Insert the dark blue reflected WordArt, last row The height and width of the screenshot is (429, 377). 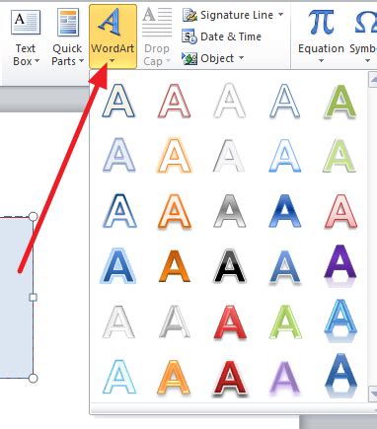tap(340, 376)
